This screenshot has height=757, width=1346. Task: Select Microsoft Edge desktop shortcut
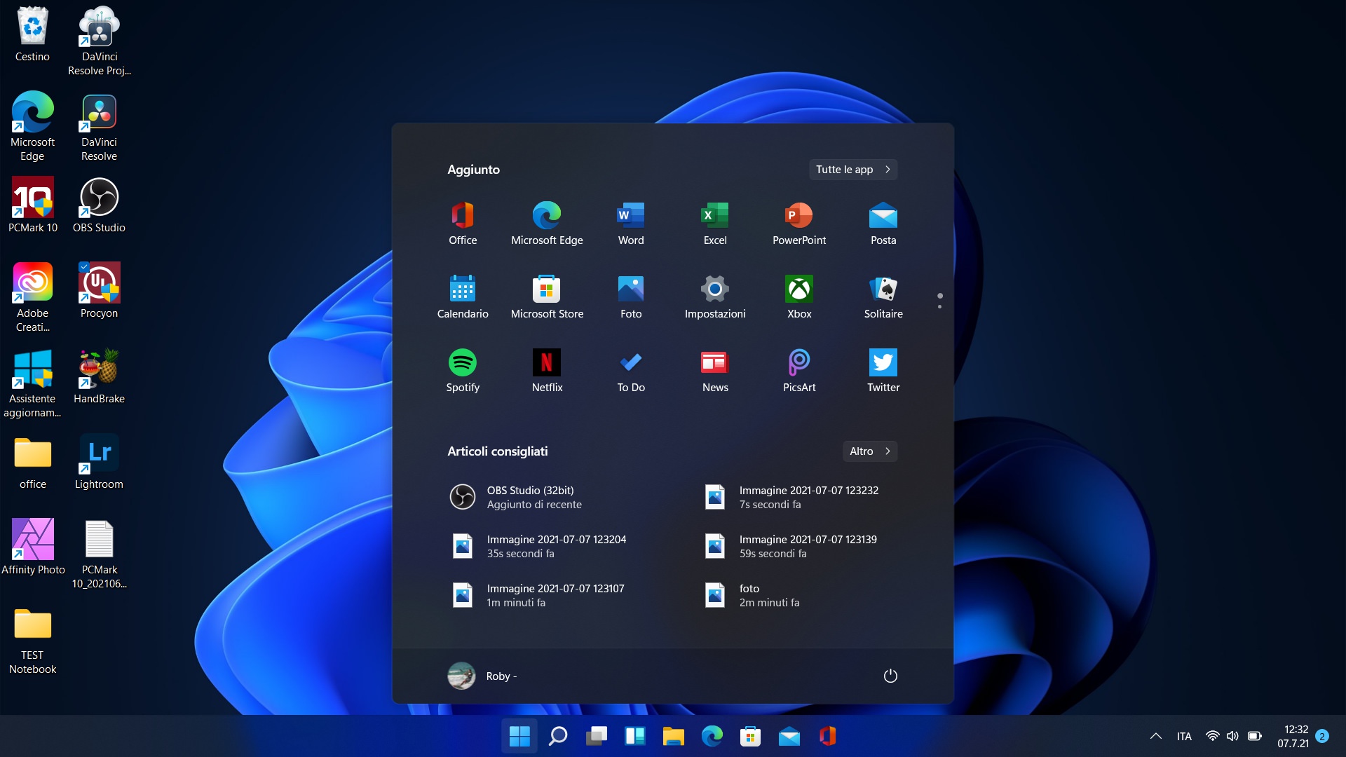click(x=32, y=127)
